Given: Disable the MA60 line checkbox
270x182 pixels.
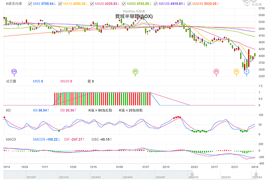Looking at the screenshot, I should pyautogui.click(x=124, y=4).
